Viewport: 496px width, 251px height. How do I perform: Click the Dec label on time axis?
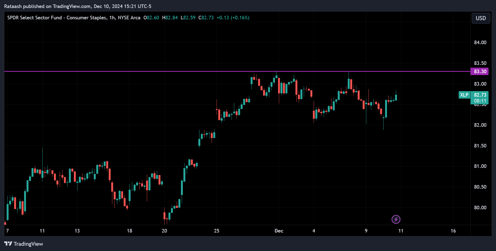pos(279,231)
